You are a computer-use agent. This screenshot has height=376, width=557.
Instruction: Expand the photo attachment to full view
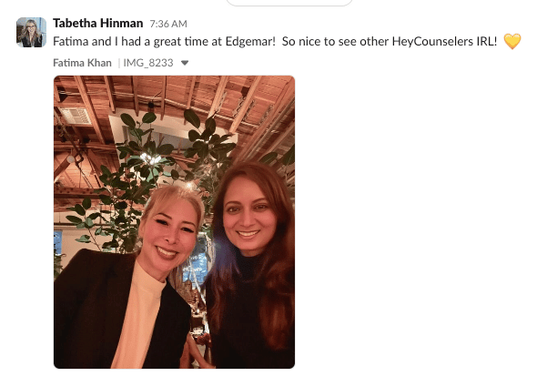coord(174,222)
